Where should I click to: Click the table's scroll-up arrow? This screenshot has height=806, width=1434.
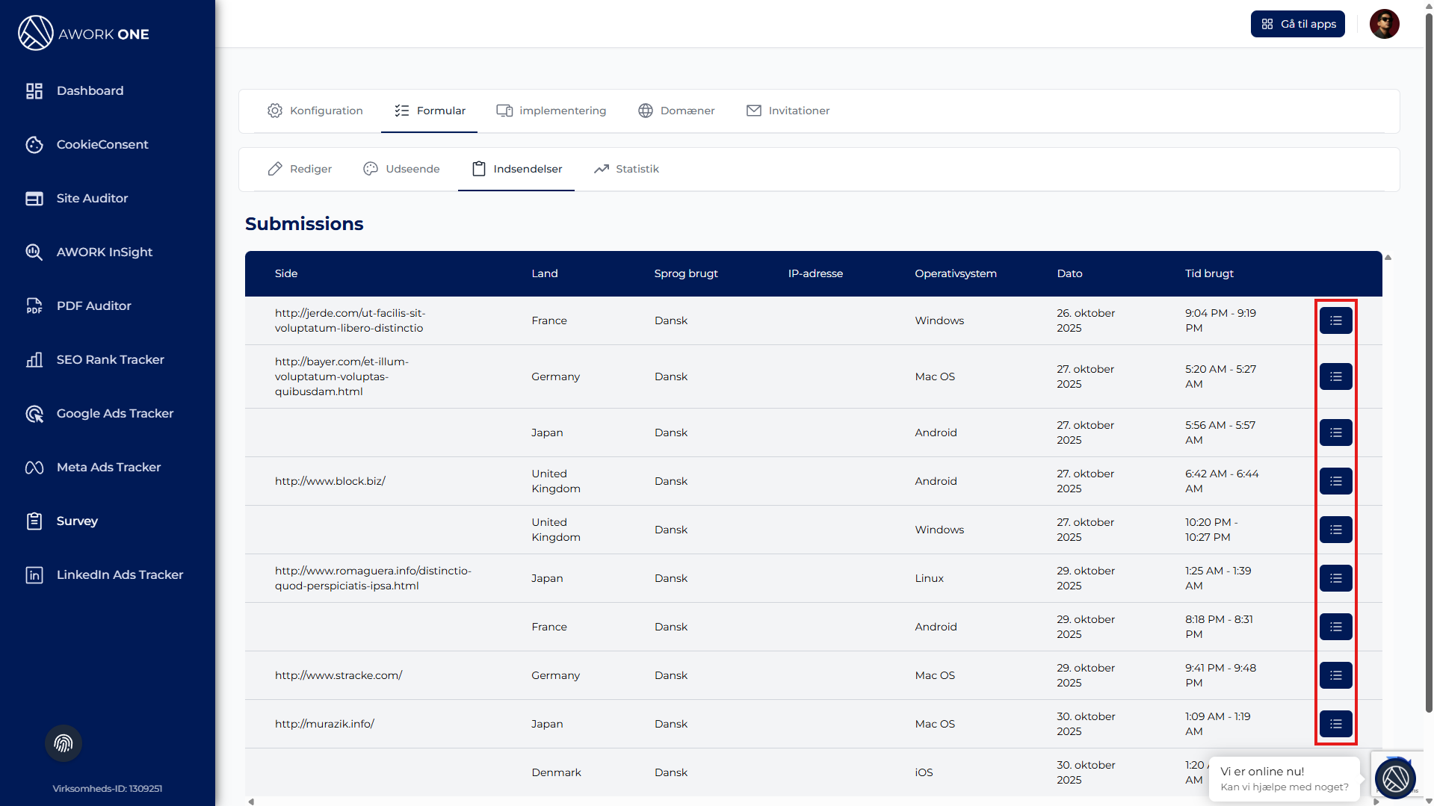tap(1388, 258)
